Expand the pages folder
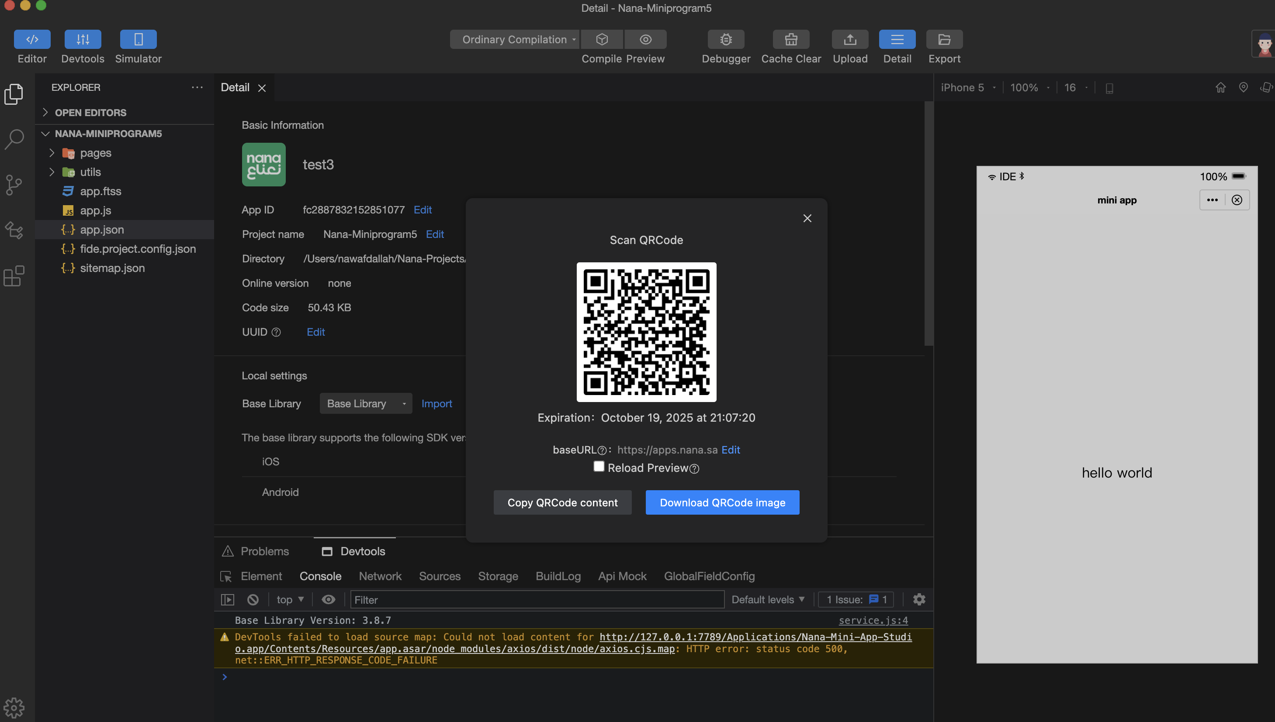1275x722 pixels. 95,153
